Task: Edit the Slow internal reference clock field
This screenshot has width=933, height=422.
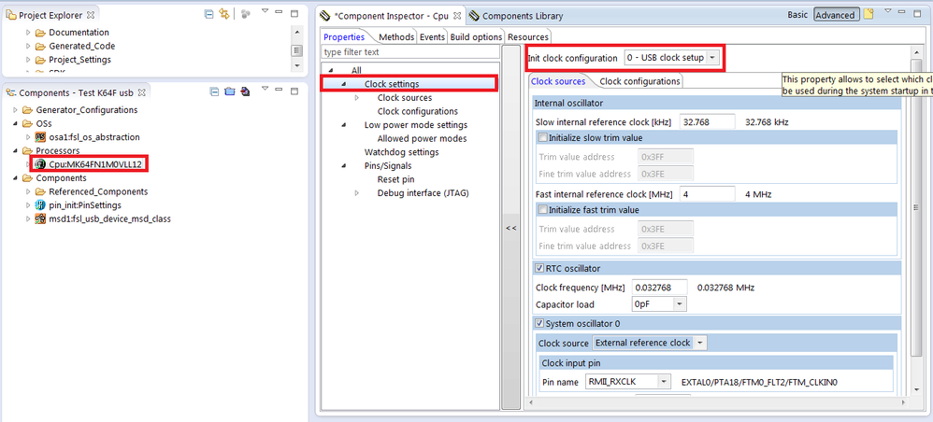Action: [x=707, y=122]
